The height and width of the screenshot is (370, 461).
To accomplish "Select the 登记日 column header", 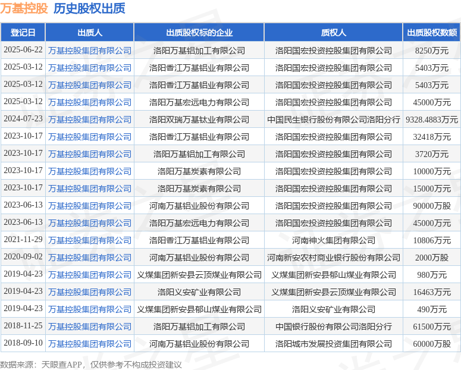I will coord(23,32).
